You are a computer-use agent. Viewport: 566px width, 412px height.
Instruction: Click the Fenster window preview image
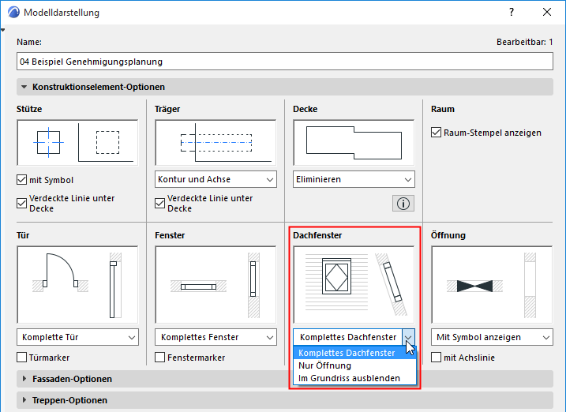216,284
